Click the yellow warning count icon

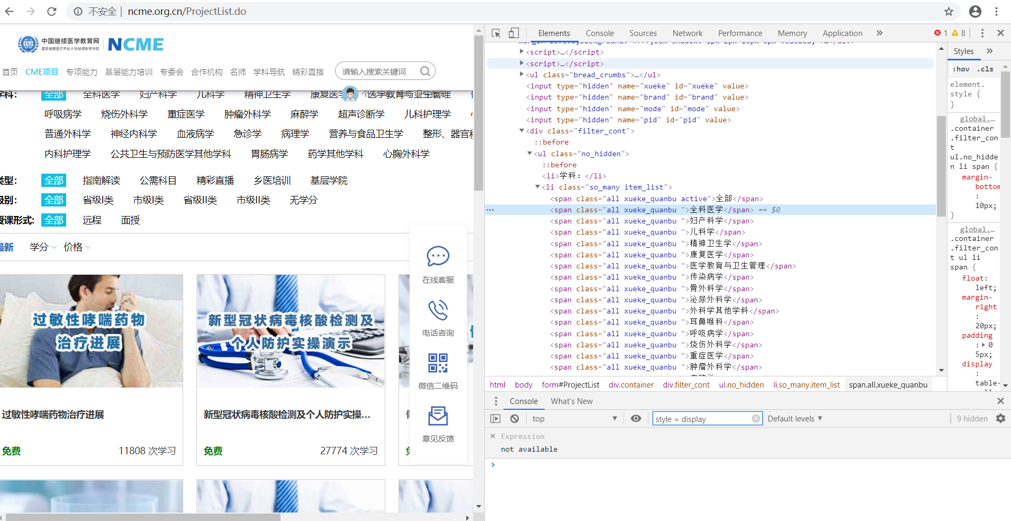955,33
